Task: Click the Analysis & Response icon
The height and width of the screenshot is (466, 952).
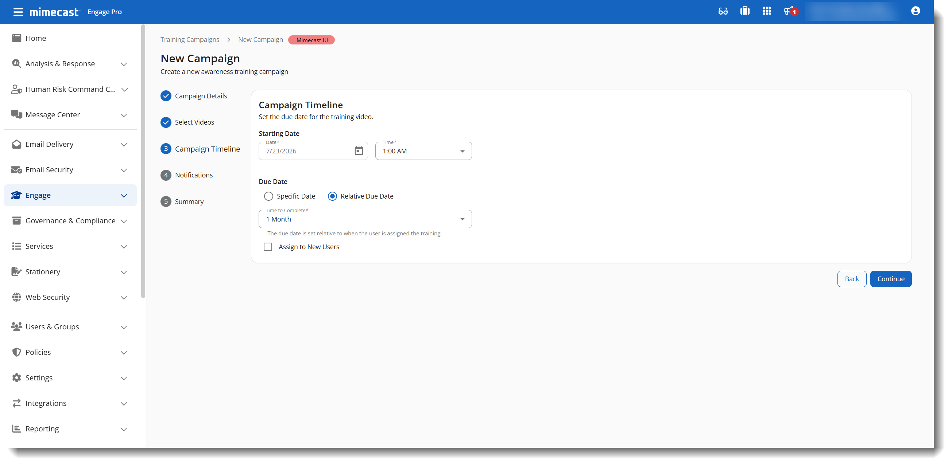Action: click(16, 63)
